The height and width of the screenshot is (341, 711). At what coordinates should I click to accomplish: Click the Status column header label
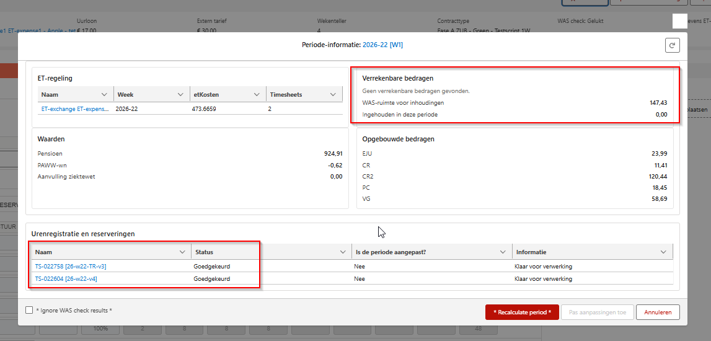click(x=204, y=252)
